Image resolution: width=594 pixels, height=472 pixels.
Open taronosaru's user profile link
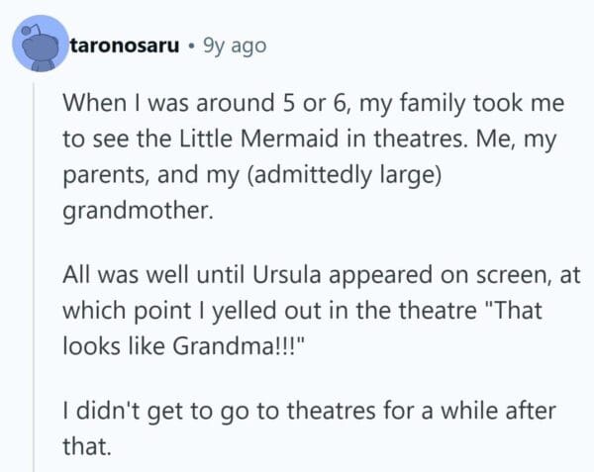point(123,46)
